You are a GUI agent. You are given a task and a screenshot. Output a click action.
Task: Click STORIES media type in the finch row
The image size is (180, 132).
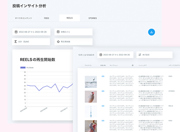(x=172, y=91)
